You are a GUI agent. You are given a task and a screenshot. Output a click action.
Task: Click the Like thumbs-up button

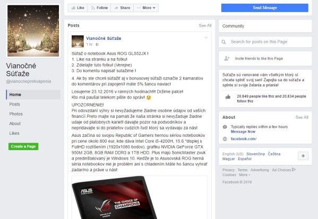click(x=78, y=8)
